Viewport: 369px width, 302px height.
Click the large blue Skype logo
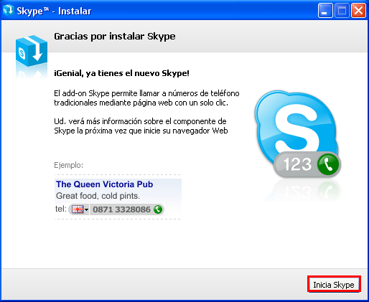pos(296,128)
